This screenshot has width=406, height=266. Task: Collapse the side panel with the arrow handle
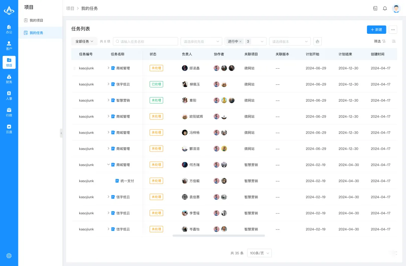[x=61, y=133]
